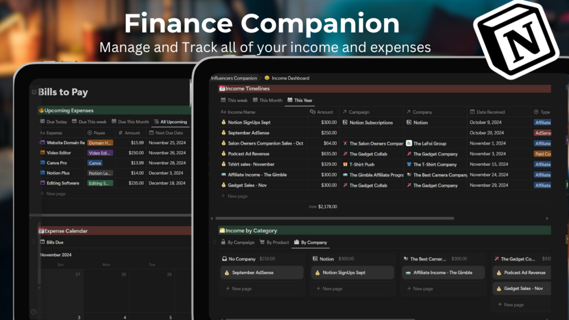Click the Bills Due calendar view tab
Screen dimensions: 569x320
coord(52,242)
